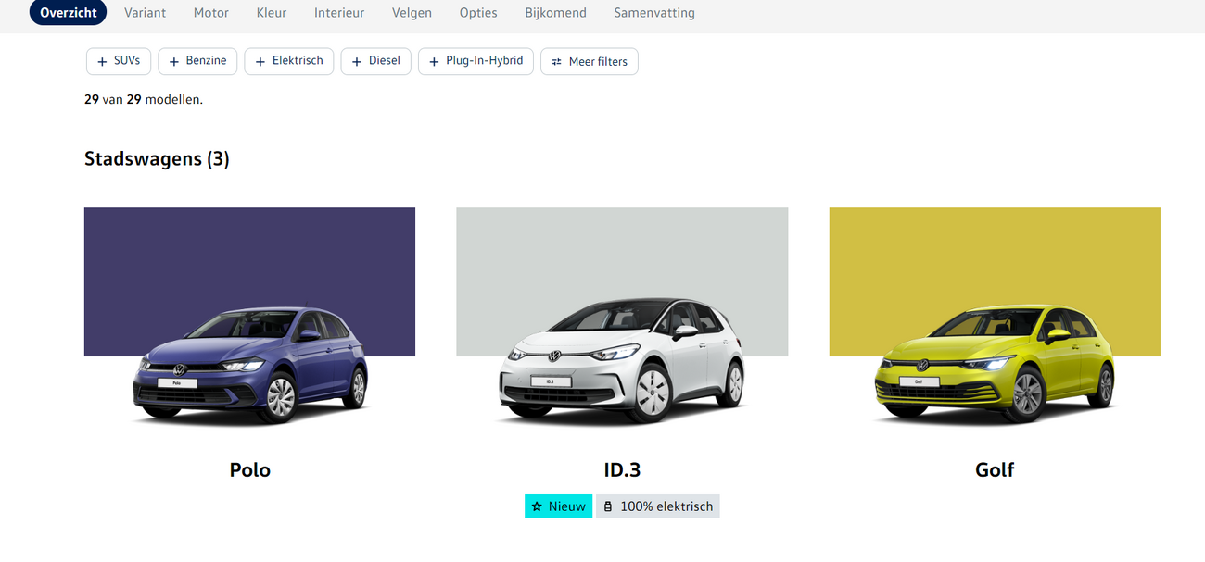
Task: Open the Opties tab
Action: [x=478, y=13]
